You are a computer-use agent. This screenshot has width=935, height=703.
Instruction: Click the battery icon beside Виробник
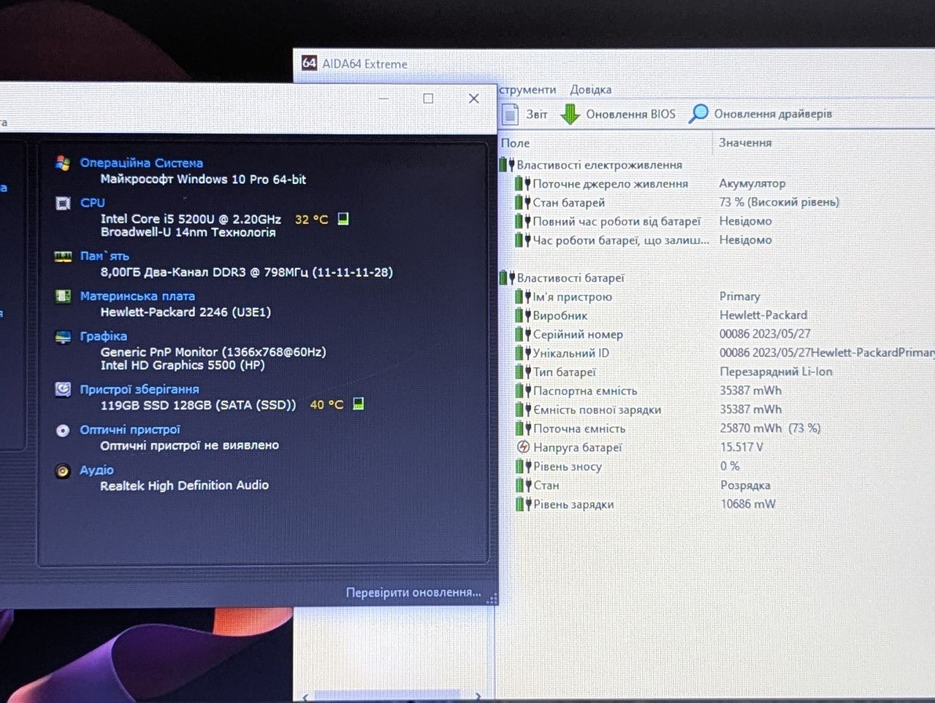522,315
